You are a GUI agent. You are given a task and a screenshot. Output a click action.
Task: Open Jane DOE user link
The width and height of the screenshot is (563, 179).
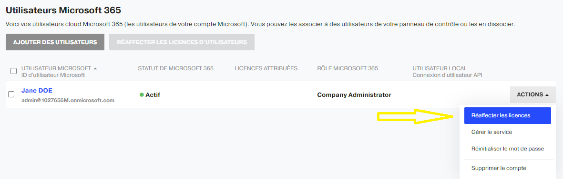(37, 90)
